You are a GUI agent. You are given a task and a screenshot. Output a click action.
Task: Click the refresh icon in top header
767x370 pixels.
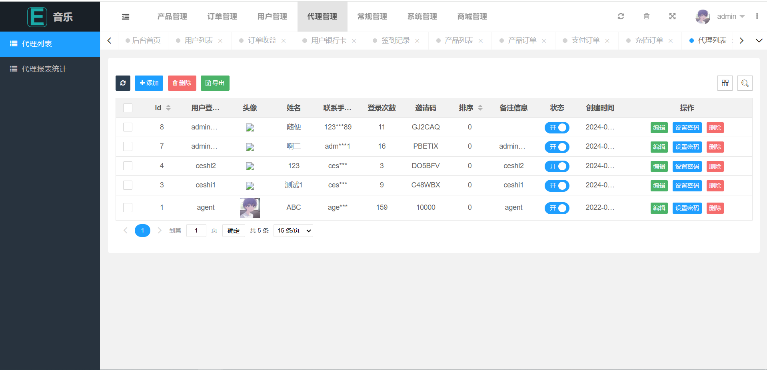(x=621, y=16)
